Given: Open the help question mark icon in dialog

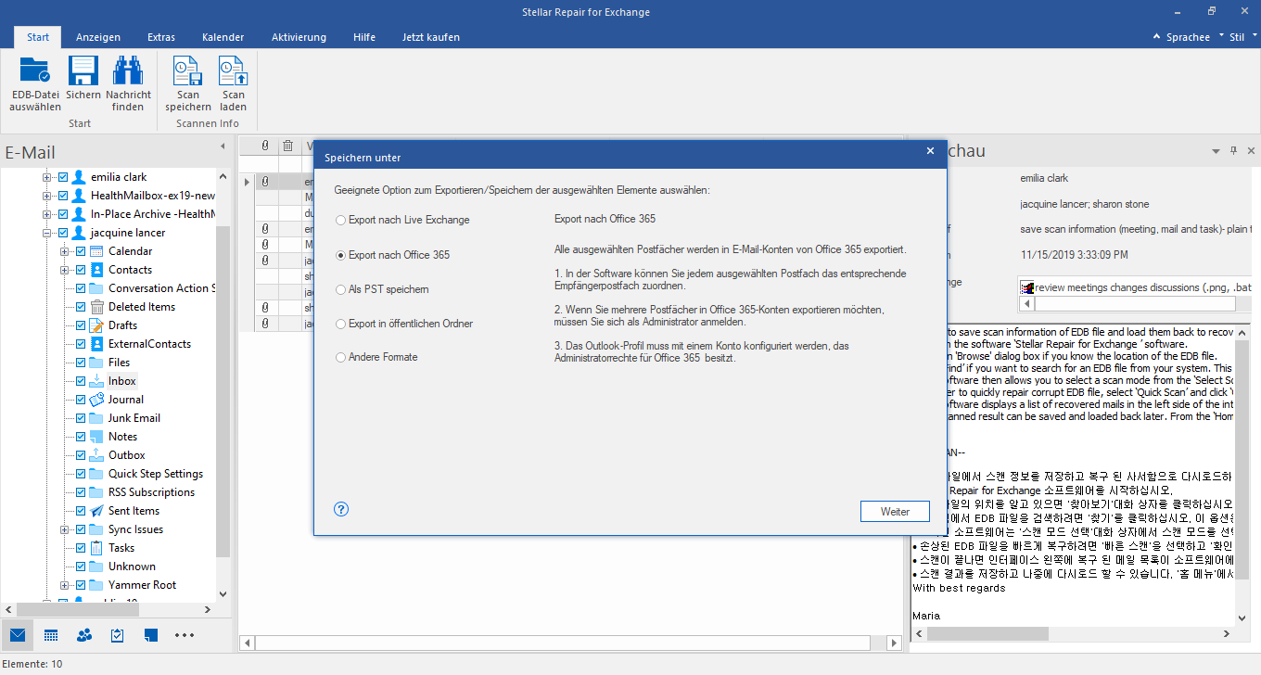Looking at the screenshot, I should point(341,509).
